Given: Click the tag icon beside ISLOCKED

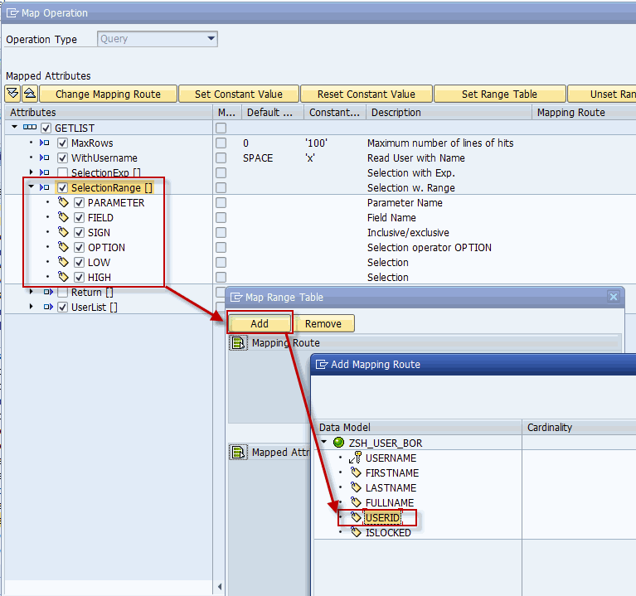Looking at the screenshot, I should coord(356,532).
